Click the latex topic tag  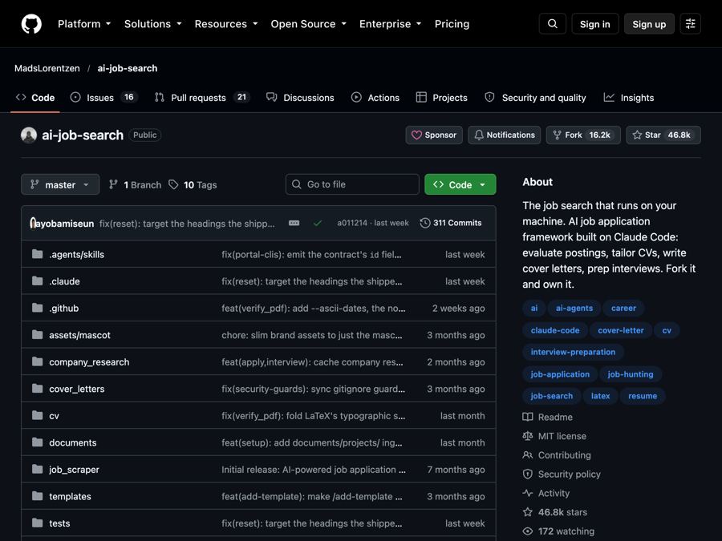600,396
